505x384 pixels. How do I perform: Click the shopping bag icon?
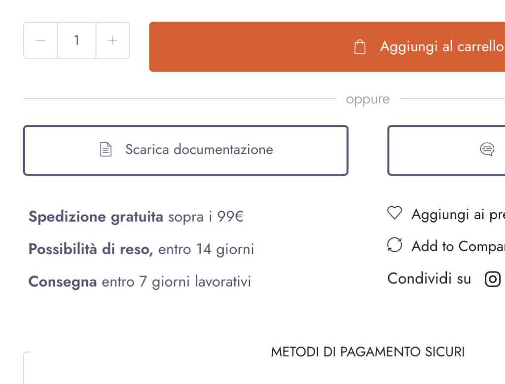pos(360,47)
